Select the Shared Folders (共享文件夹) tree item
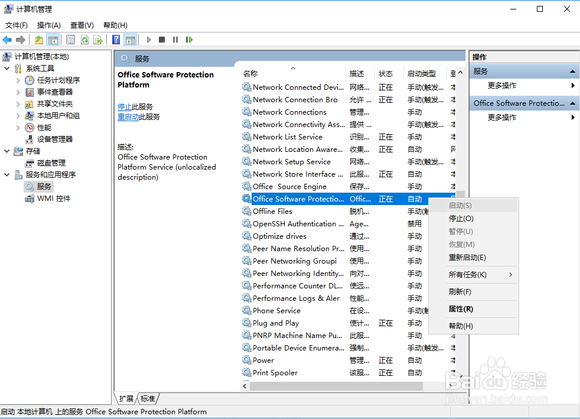Viewport: 580px width, 419px height. pos(55,103)
